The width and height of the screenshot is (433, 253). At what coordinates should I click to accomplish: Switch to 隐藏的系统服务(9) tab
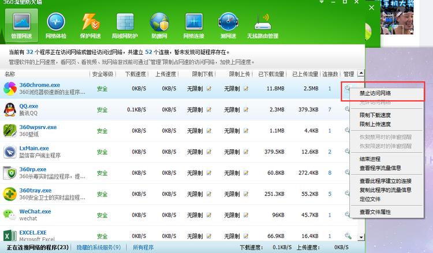[x=98, y=247]
